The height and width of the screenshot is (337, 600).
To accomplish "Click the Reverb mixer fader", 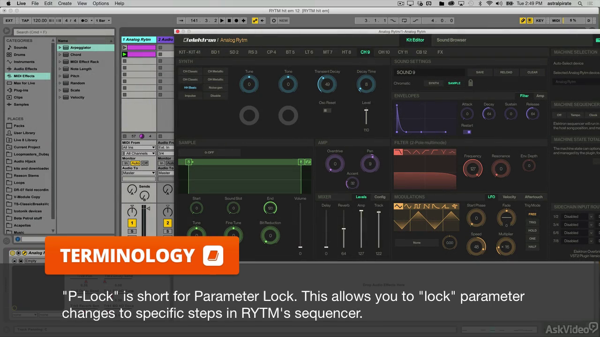I will [x=344, y=229].
